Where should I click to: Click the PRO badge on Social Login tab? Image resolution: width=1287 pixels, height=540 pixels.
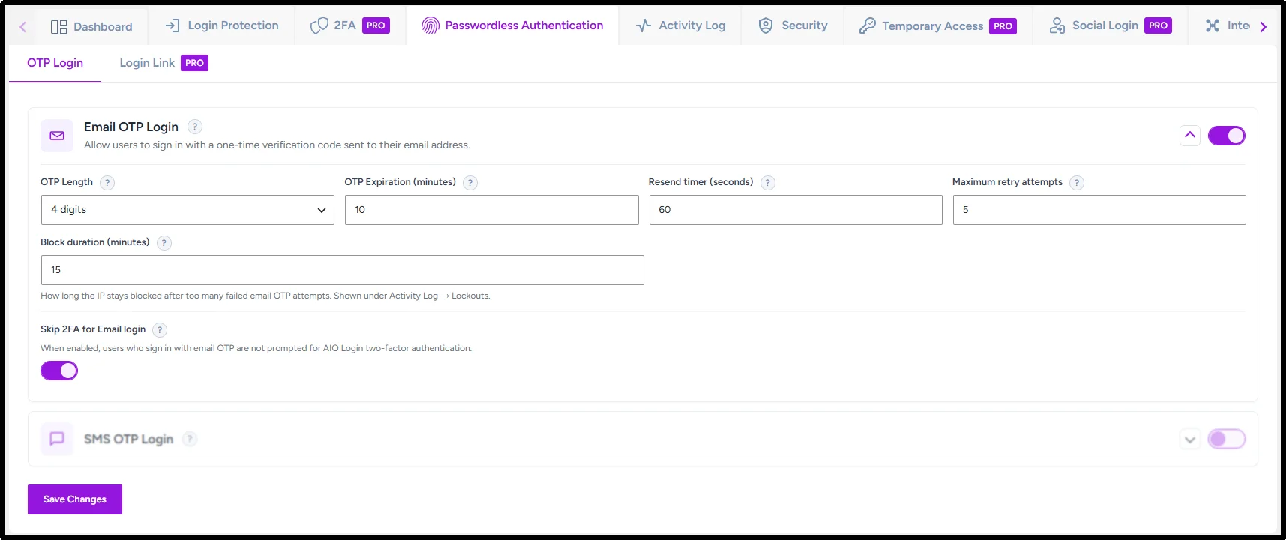click(x=1158, y=25)
